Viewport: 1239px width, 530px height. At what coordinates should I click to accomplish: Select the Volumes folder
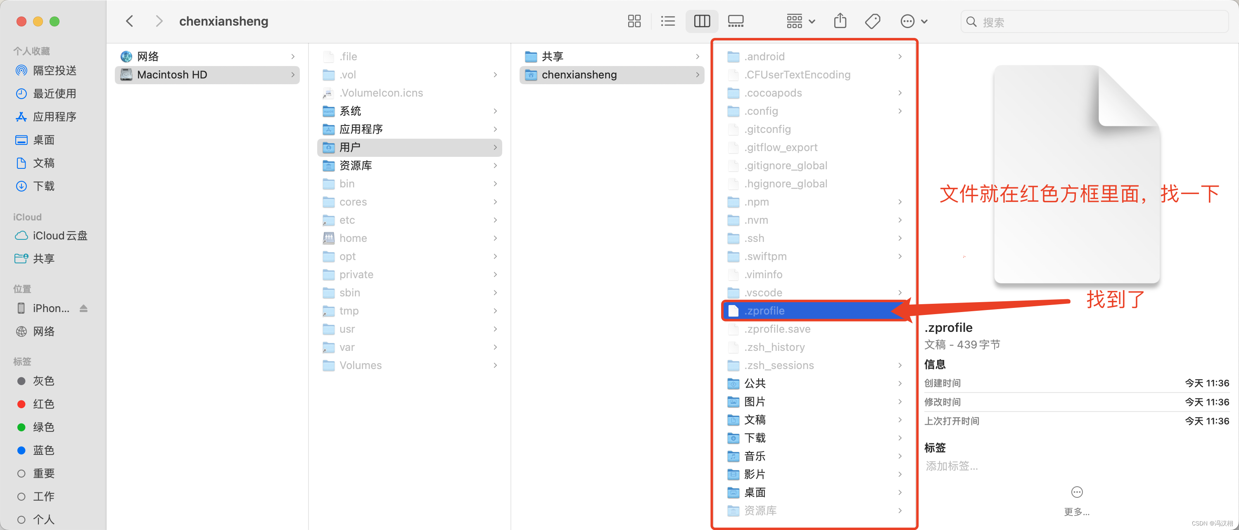click(410, 365)
